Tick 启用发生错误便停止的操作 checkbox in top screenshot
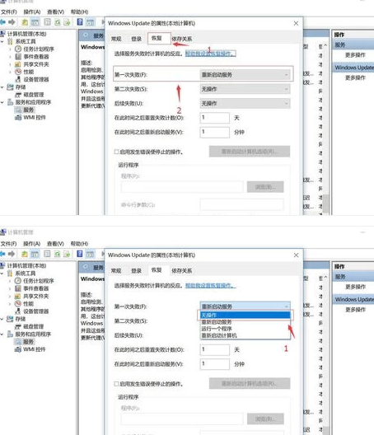 click(x=116, y=152)
